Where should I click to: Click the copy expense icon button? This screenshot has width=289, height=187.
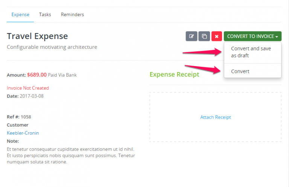click(x=204, y=36)
